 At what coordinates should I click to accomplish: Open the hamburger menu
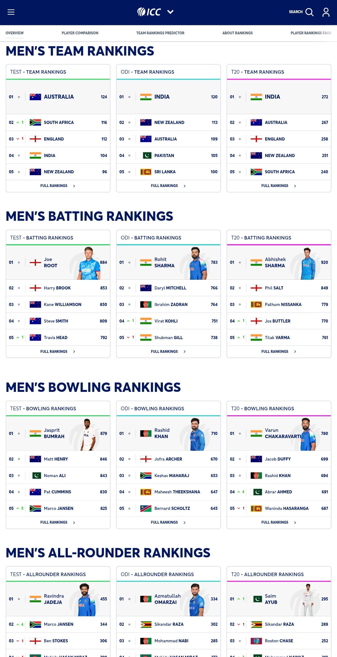click(11, 12)
